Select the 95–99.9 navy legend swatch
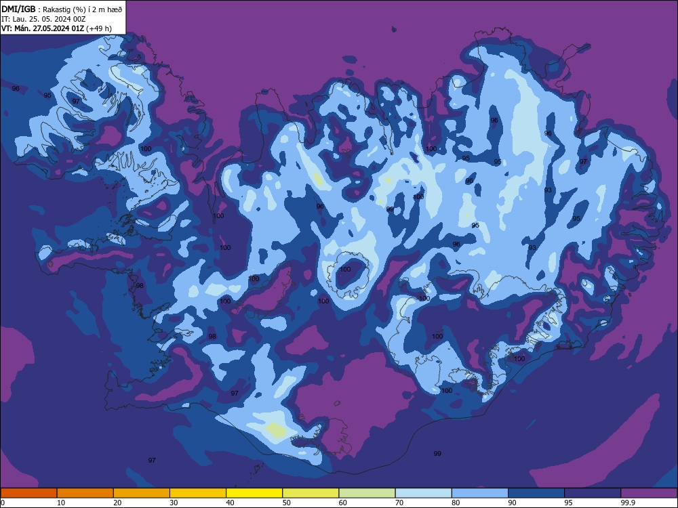Screen dimensions: 678x508 tap(593, 493)
